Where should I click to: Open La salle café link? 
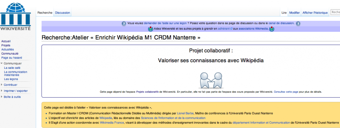[12, 68]
